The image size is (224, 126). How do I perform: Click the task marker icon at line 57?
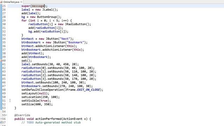click(x=1, y=122)
